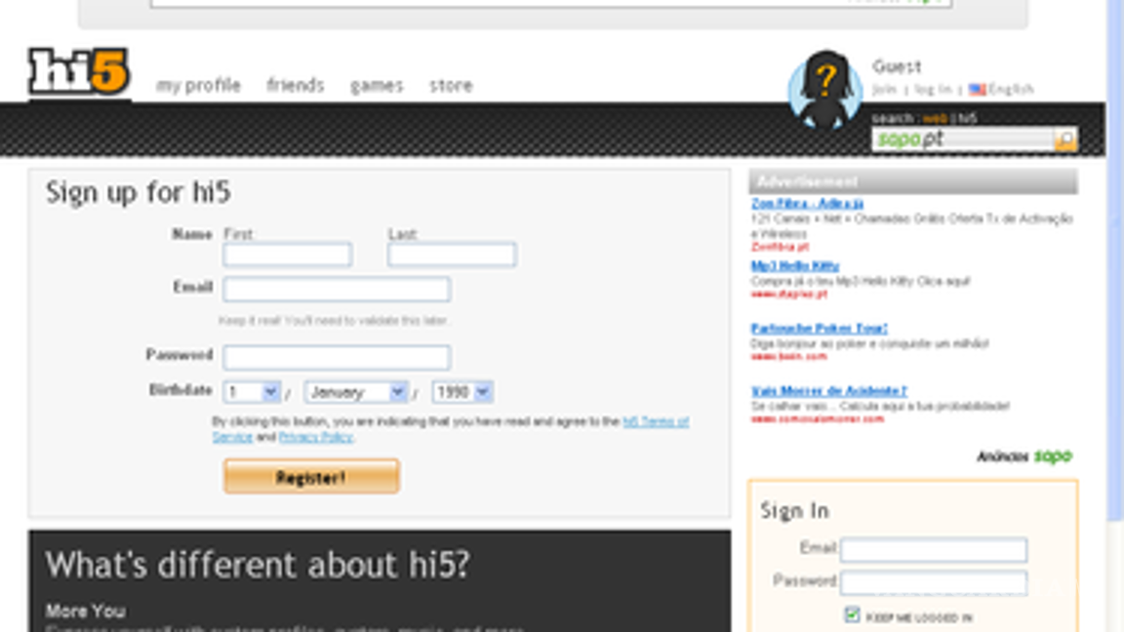Click the Guest avatar silhouette

(x=824, y=91)
